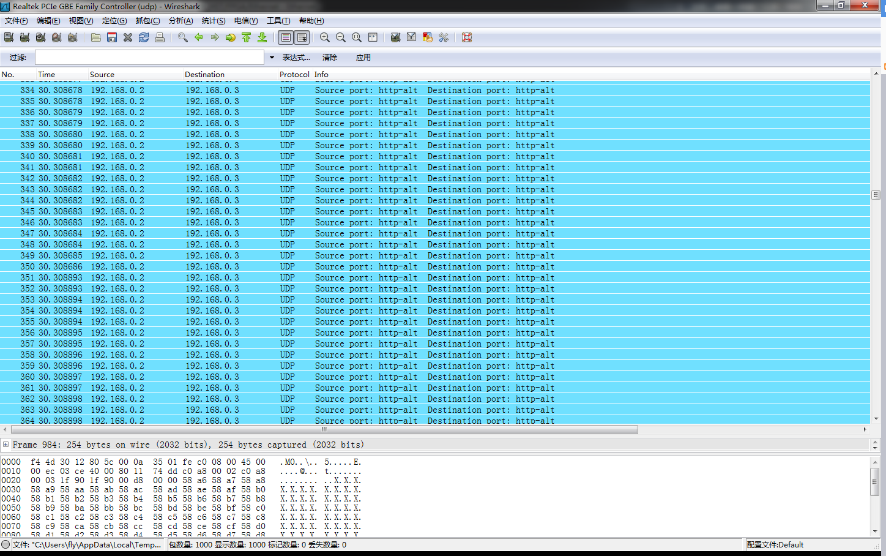Print packets with the printer icon

tap(160, 37)
